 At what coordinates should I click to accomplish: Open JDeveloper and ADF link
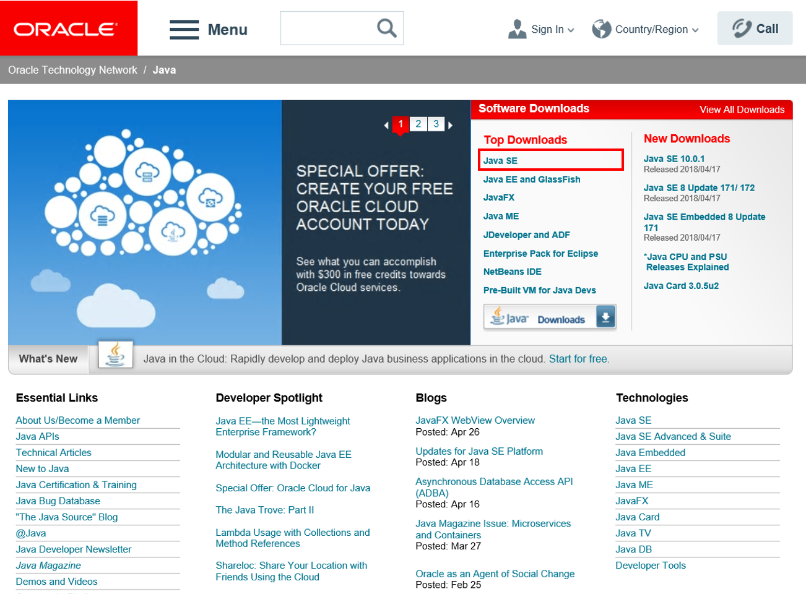[x=526, y=235]
